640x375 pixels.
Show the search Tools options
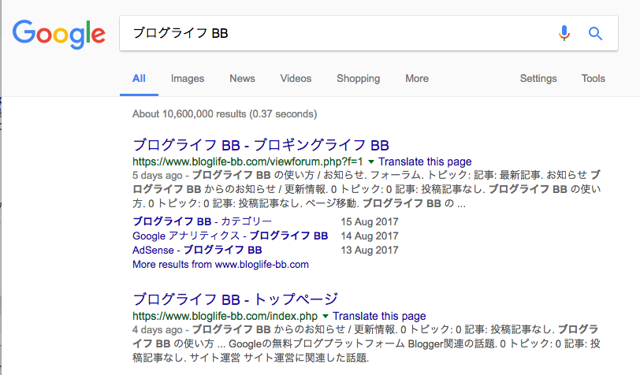593,79
